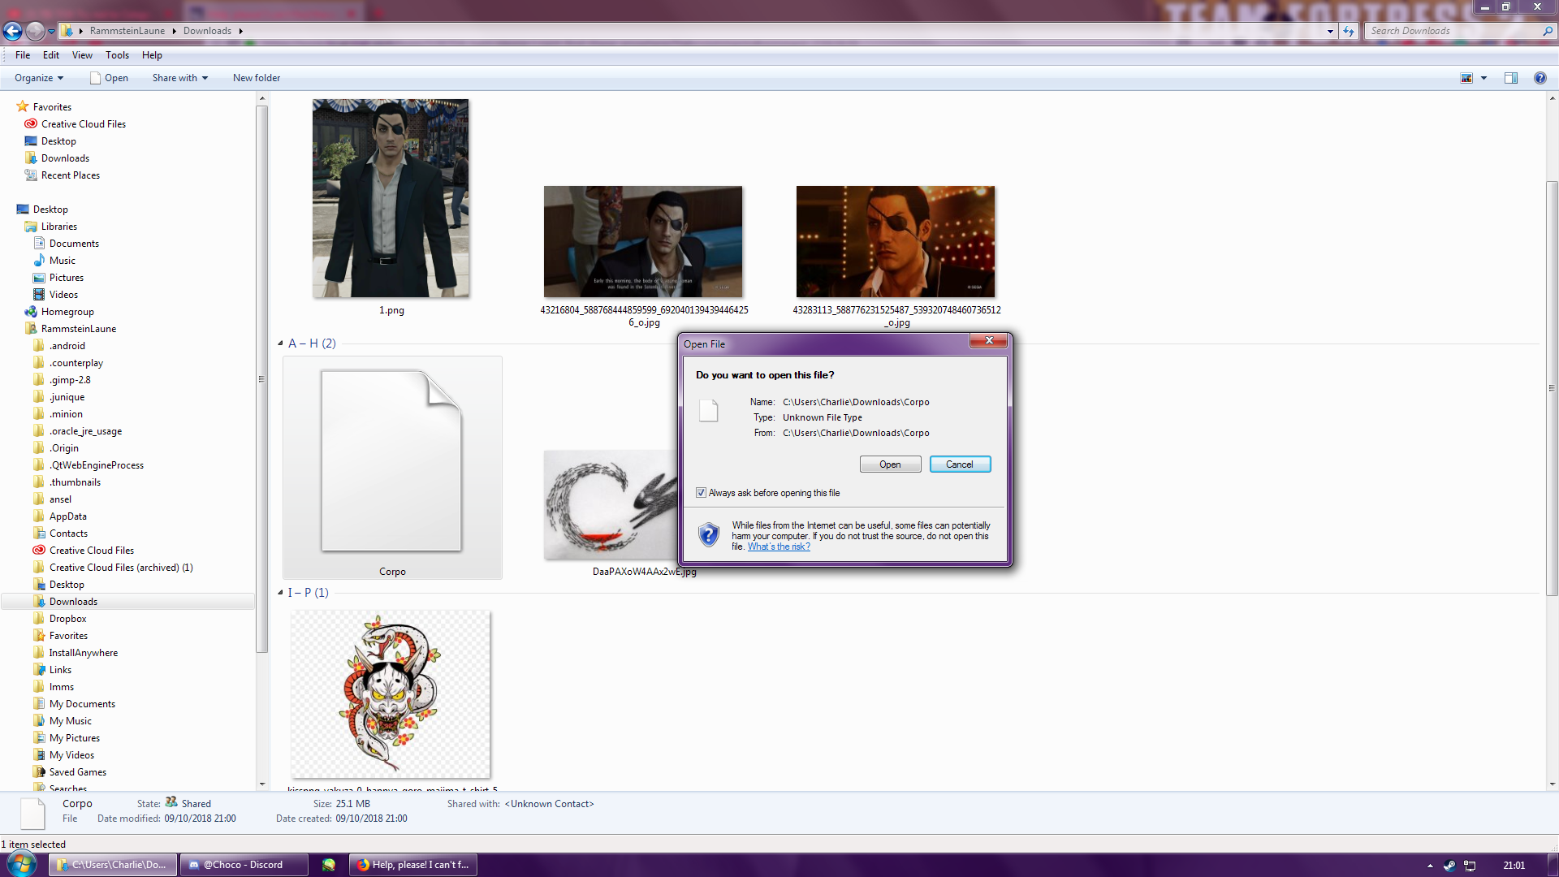Click the New folder button
Image resolution: width=1559 pixels, height=877 pixels.
[257, 78]
